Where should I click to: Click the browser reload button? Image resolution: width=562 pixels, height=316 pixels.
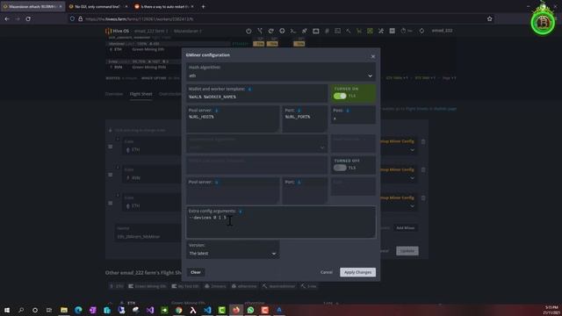click(x=28, y=18)
